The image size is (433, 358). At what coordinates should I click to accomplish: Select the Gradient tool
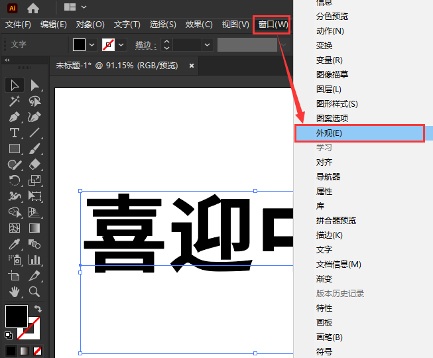(34, 228)
